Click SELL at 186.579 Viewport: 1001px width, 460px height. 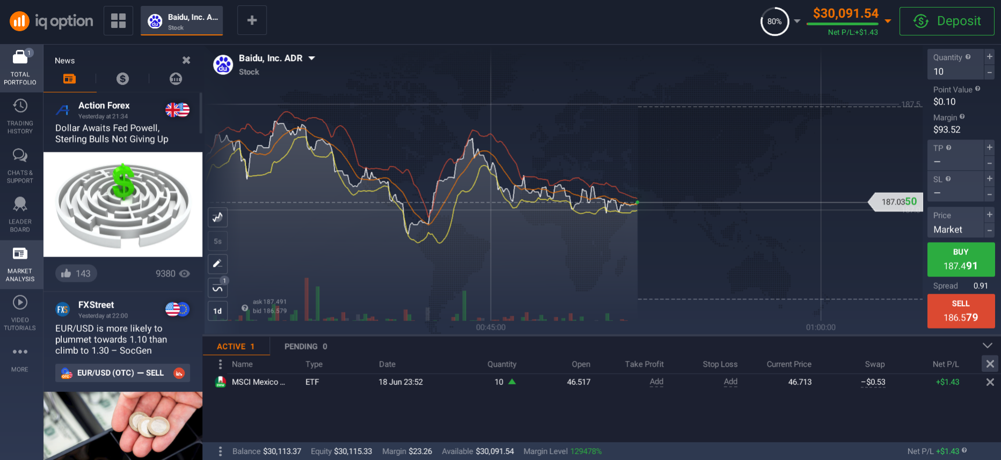(x=961, y=311)
